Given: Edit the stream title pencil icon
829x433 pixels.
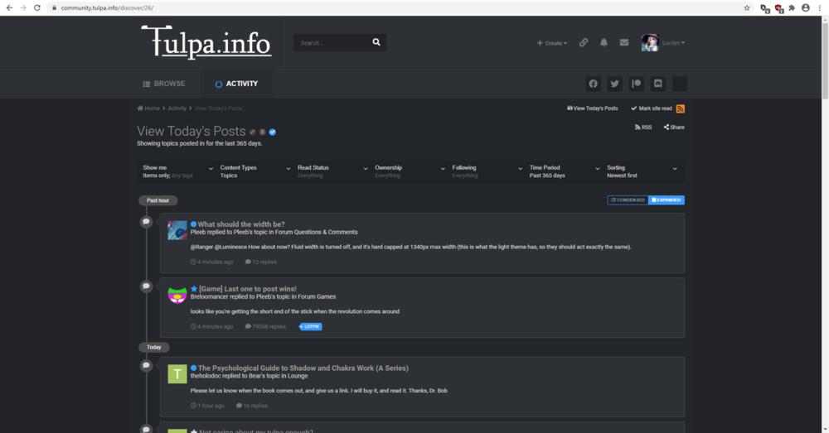Looking at the screenshot, I should coord(253,132).
